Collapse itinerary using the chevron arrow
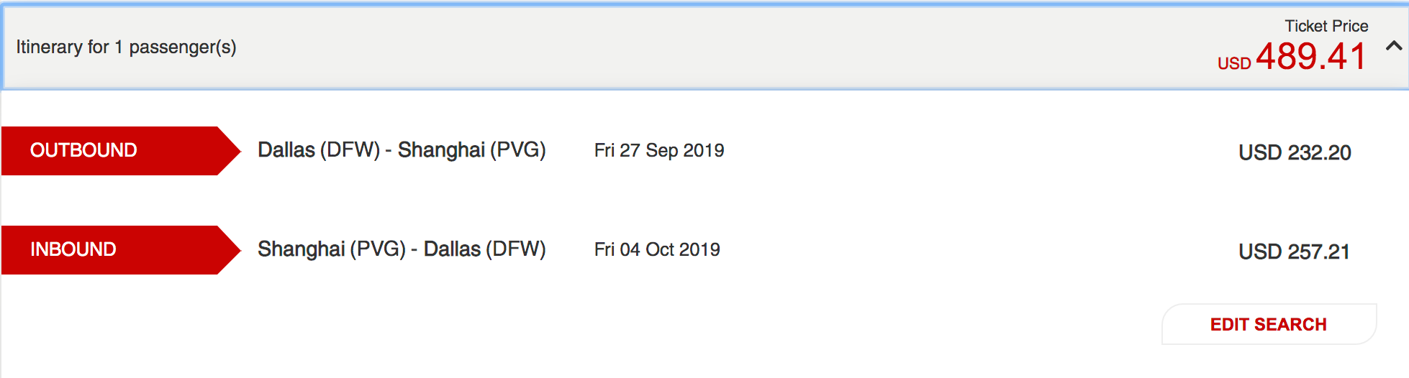 click(x=1393, y=46)
